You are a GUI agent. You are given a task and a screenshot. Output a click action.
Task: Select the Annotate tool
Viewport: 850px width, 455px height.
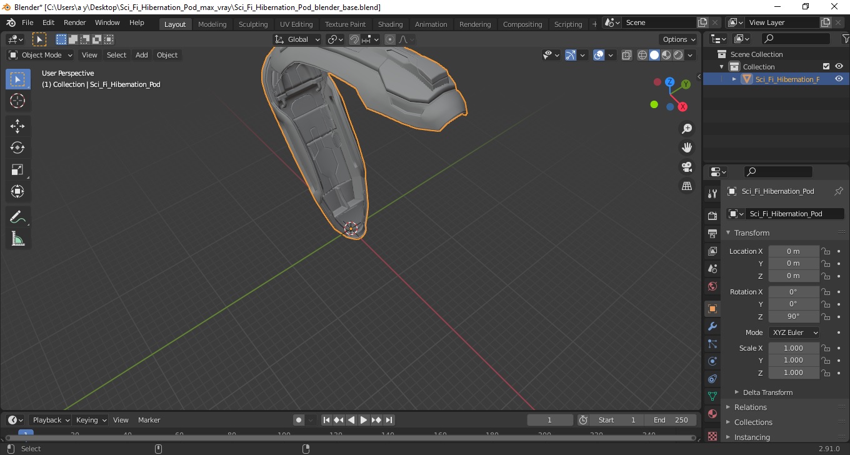tap(17, 217)
